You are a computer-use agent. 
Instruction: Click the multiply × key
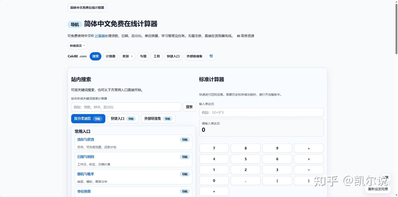pos(309,159)
